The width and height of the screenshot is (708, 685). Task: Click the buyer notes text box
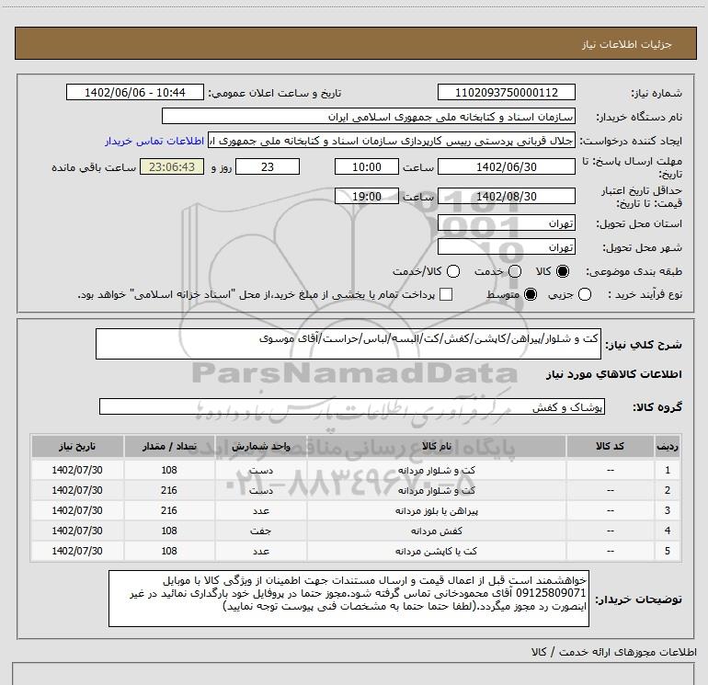(x=348, y=599)
